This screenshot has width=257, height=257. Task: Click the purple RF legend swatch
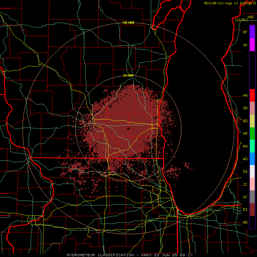click(252, 32)
